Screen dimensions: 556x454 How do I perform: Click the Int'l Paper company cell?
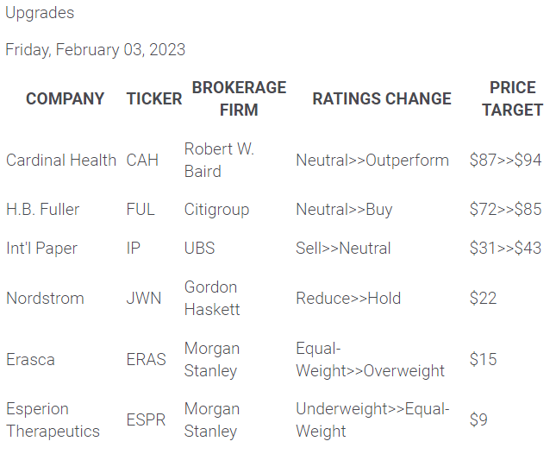[x=41, y=248]
